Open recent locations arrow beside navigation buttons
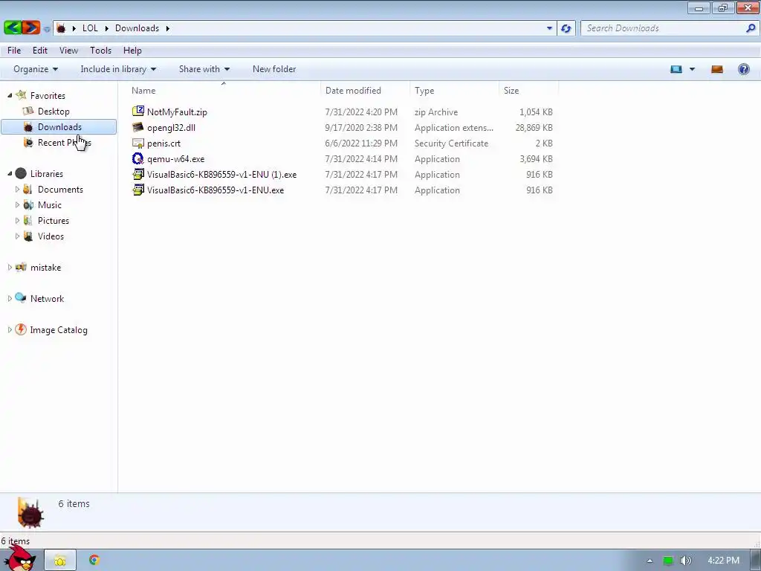Image resolution: width=761 pixels, height=571 pixels. pos(47,29)
